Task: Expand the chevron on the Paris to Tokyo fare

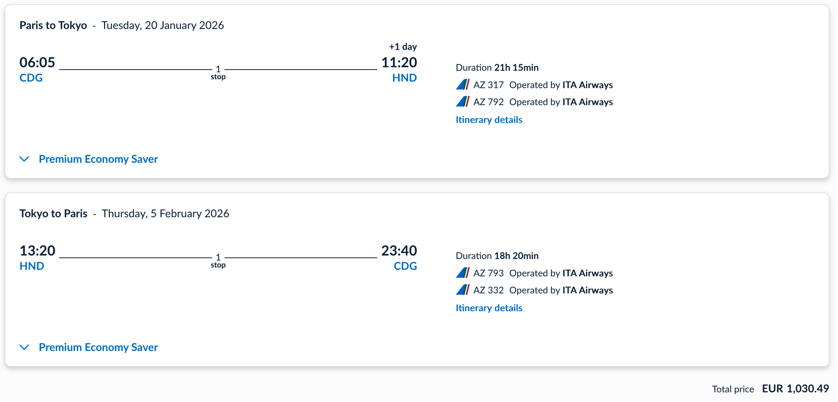Action: point(24,159)
